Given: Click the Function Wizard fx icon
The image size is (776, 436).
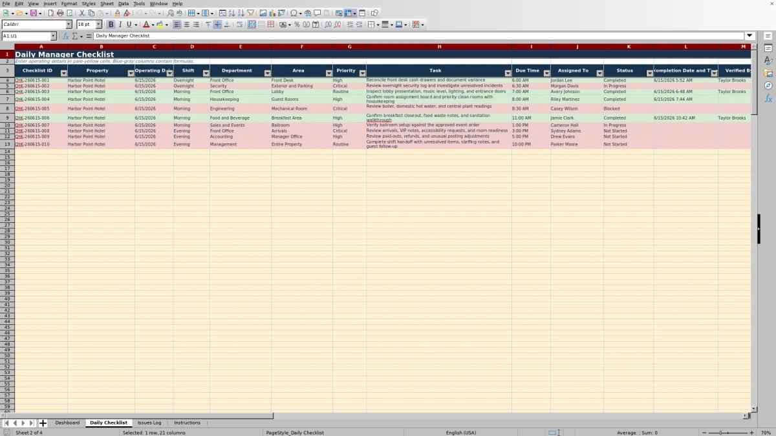Looking at the screenshot, I should [x=66, y=36].
